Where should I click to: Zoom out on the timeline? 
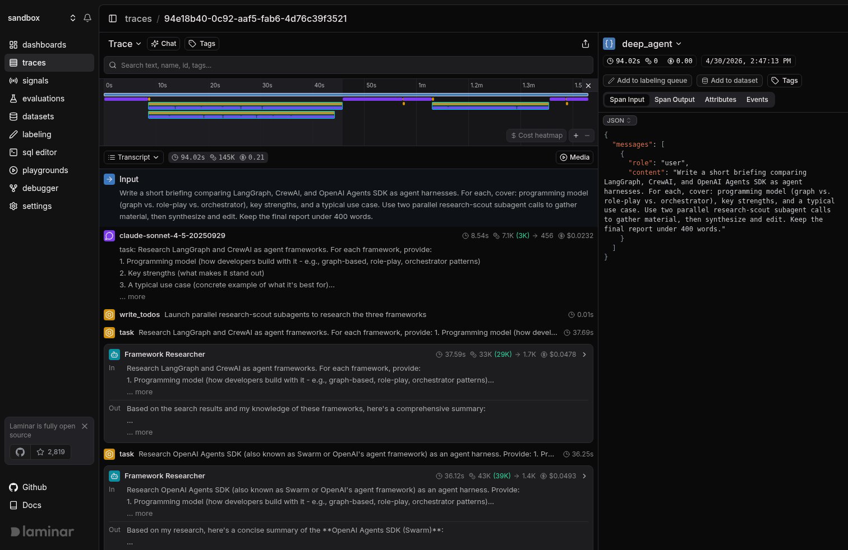pyautogui.click(x=587, y=136)
